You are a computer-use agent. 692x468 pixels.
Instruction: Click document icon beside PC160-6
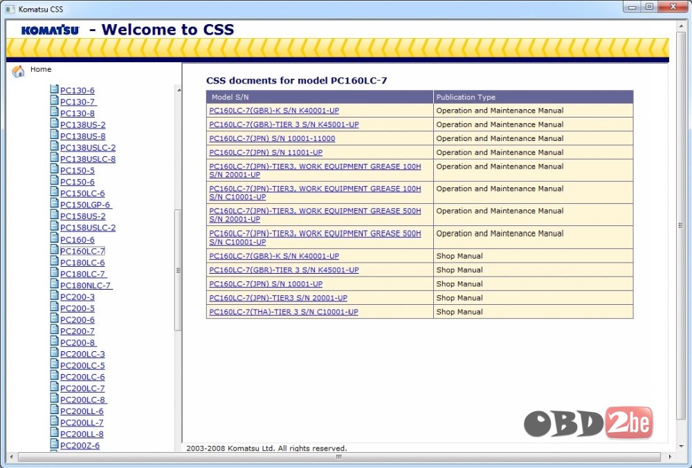click(x=54, y=238)
